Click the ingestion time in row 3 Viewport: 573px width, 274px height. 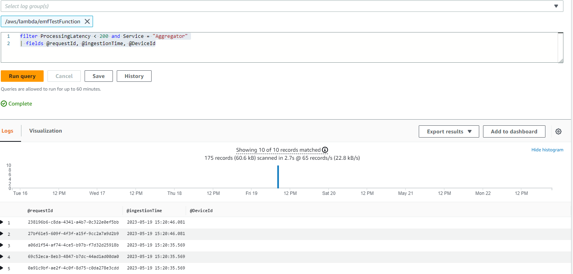point(156,245)
